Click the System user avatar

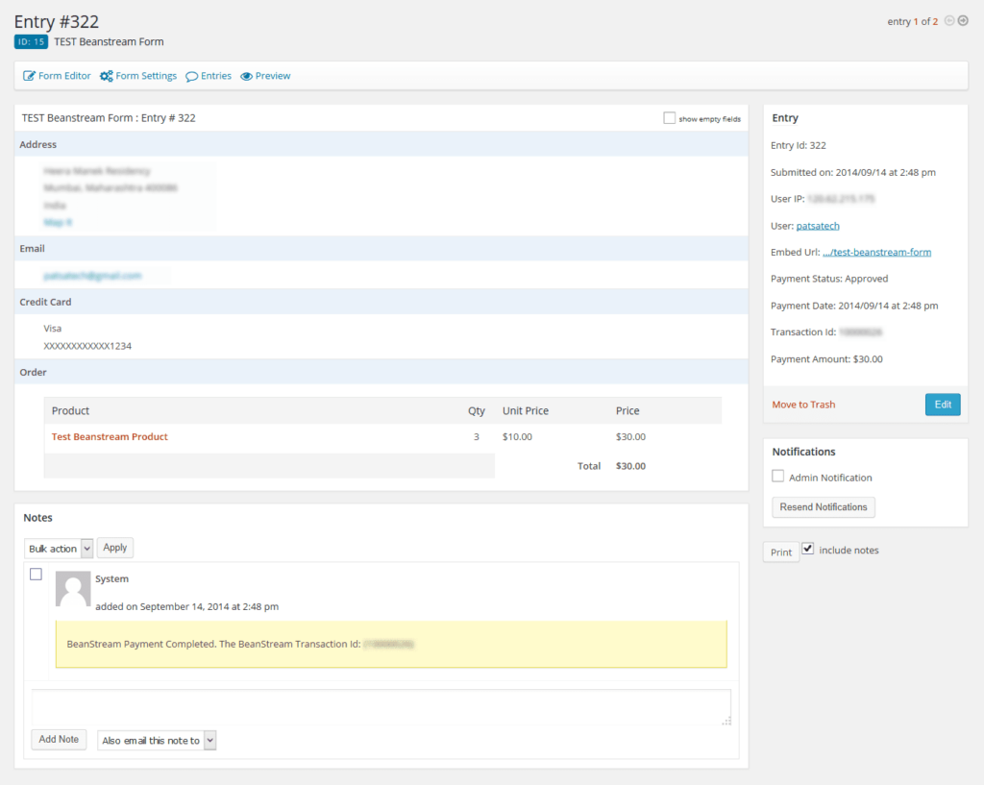73,588
